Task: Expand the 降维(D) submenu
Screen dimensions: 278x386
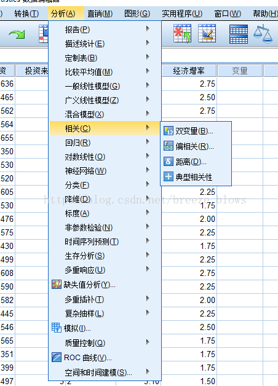Action: [105, 199]
